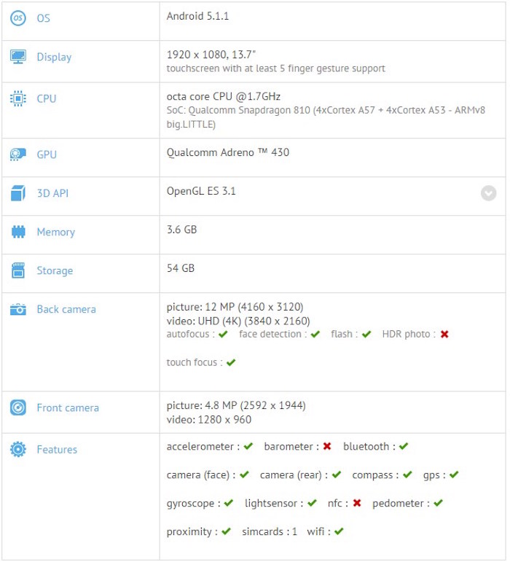Expand the OpenGL ES 3.1 row arrow

(488, 193)
